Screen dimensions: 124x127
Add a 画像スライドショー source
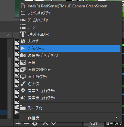(x=70, y=69)
